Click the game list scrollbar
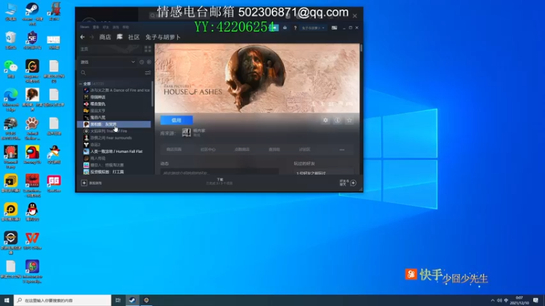 (x=152, y=94)
